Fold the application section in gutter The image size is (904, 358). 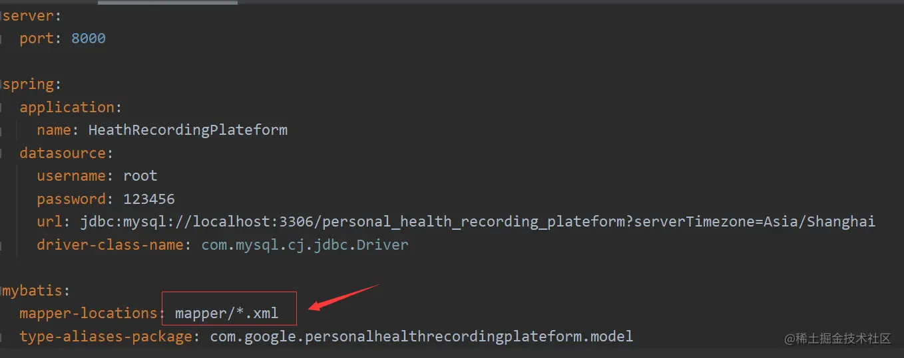2,108
